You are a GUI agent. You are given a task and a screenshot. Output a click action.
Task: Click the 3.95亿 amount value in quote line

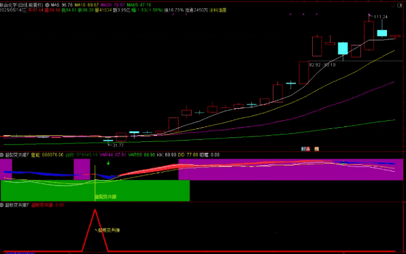click(122, 10)
